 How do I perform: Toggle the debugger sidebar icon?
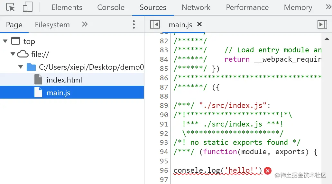click(x=322, y=24)
